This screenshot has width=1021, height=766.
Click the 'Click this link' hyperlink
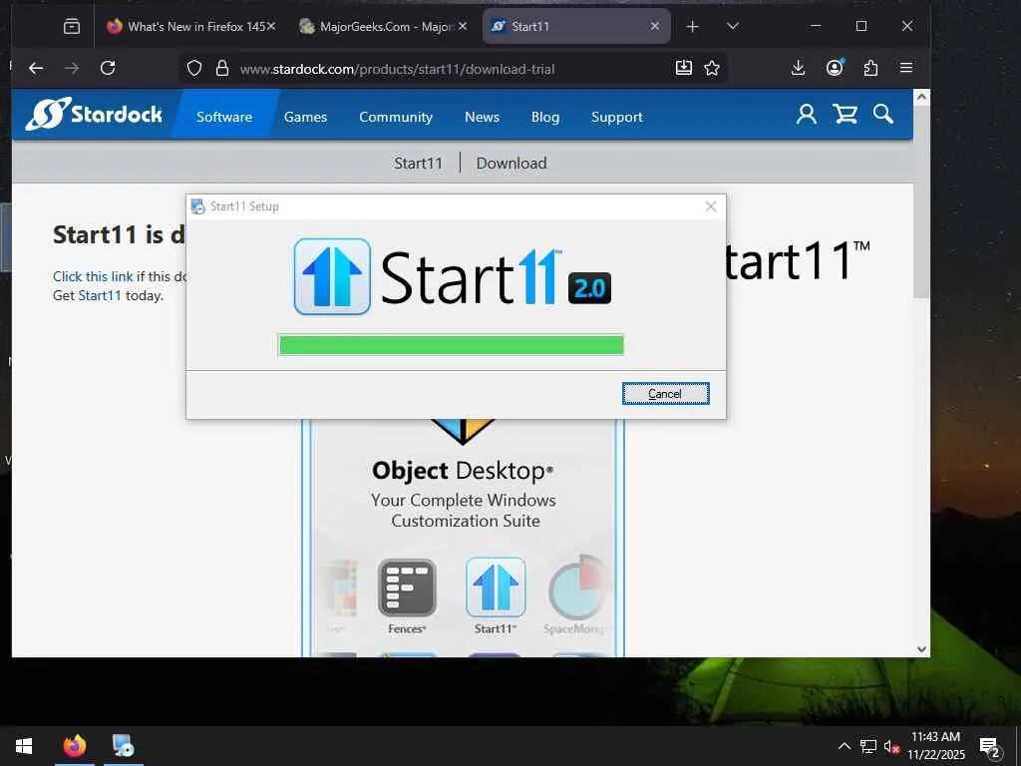click(93, 276)
